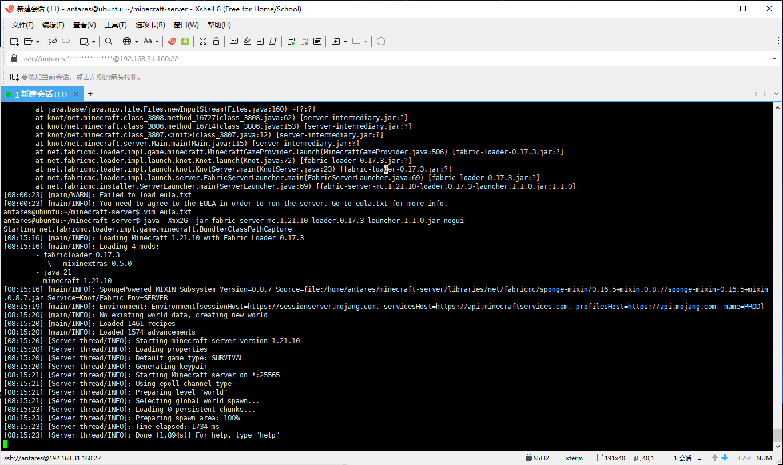The width and height of the screenshot is (783, 465).
Task: Click the plus button to add tab
Action: 90,94
